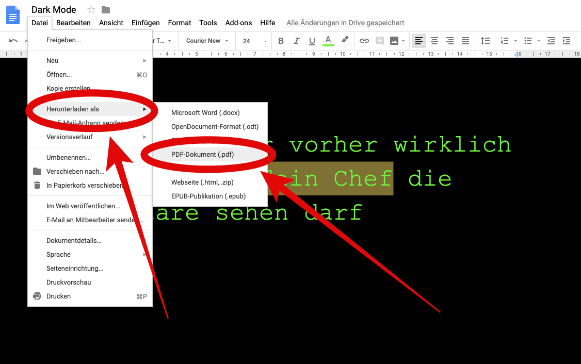The height and width of the screenshot is (364, 581).
Task: Select Im Web veröffentlichen...
Action: tap(90, 206)
